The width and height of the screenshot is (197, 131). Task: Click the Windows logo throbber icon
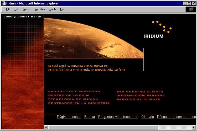(x=191, y=9)
